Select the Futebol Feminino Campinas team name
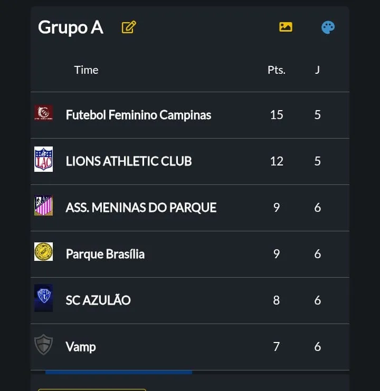 coord(138,115)
